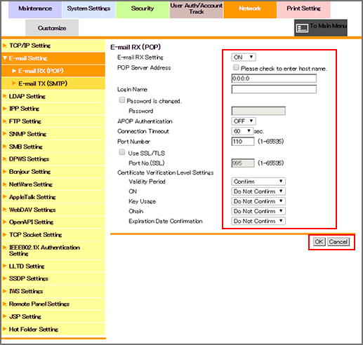Click the arrow icon beside WebDAV Settings
This screenshot has height=345, width=363.
(5, 210)
